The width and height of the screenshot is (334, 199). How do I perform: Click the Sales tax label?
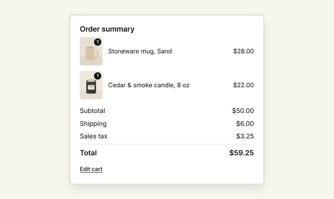pos(94,136)
